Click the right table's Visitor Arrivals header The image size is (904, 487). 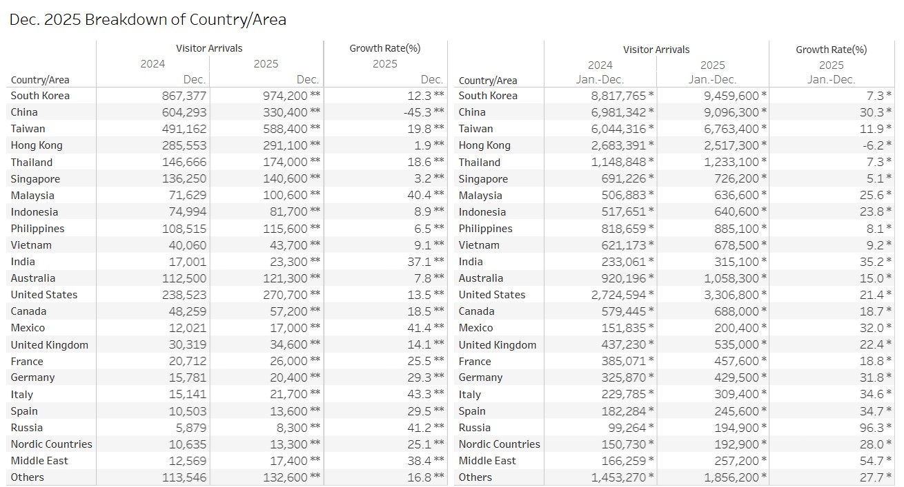[x=656, y=50]
